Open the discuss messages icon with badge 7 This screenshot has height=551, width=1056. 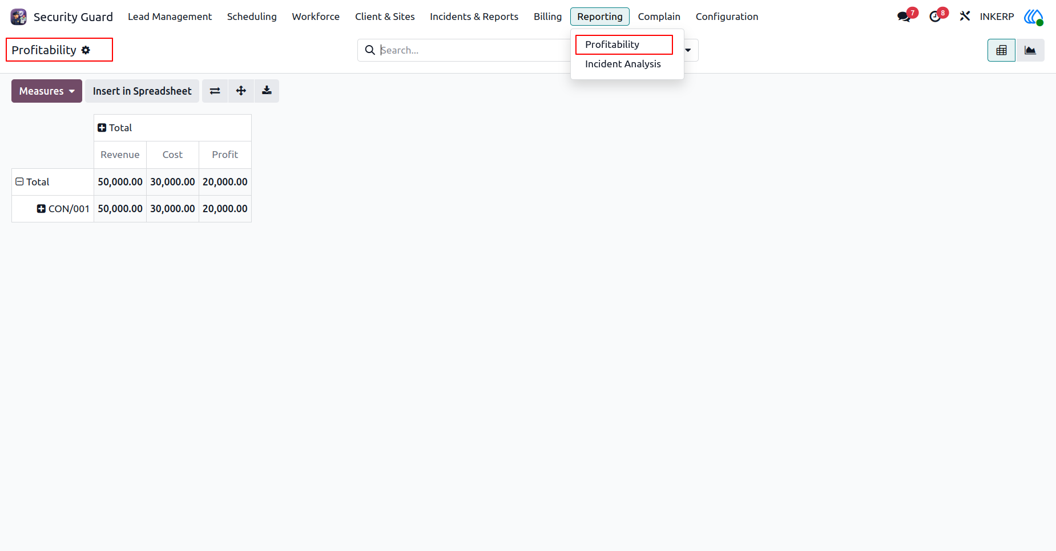pos(904,17)
